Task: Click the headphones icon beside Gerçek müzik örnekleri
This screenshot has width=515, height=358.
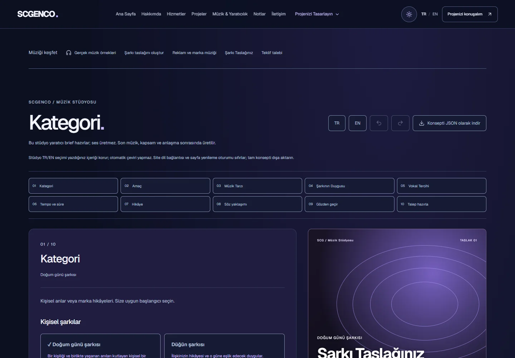Action: (69, 53)
